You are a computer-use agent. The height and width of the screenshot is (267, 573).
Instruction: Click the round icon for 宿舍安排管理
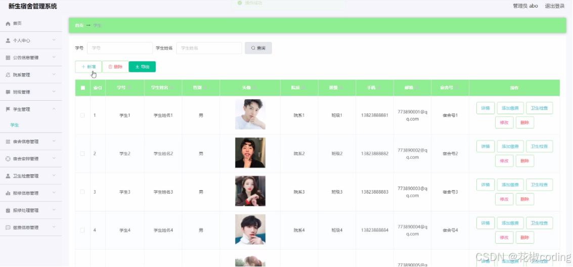click(x=8, y=159)
